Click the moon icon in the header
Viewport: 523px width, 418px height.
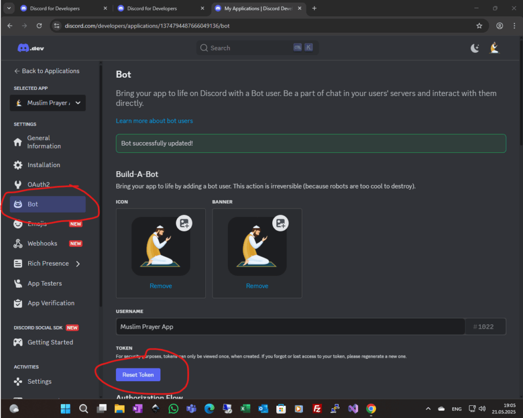[474, 49]
